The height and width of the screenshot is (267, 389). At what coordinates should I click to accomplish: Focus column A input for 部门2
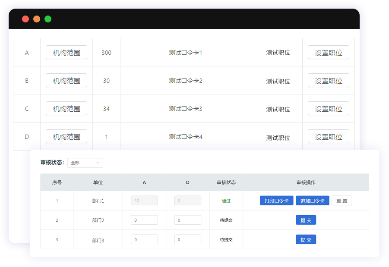coord(144,220)
